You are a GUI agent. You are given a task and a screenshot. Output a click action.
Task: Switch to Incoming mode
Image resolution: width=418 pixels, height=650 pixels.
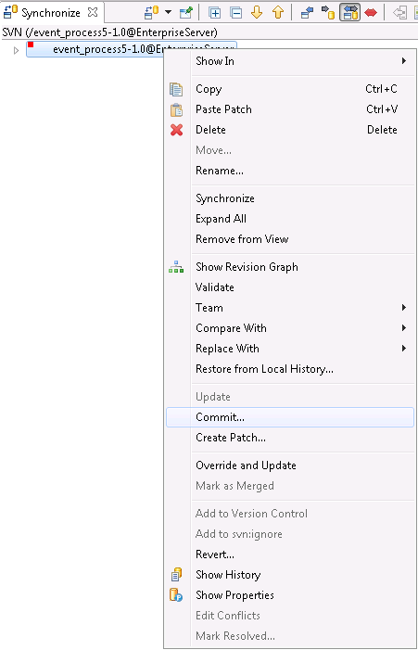pyautogui.click(x=307, y=12)
